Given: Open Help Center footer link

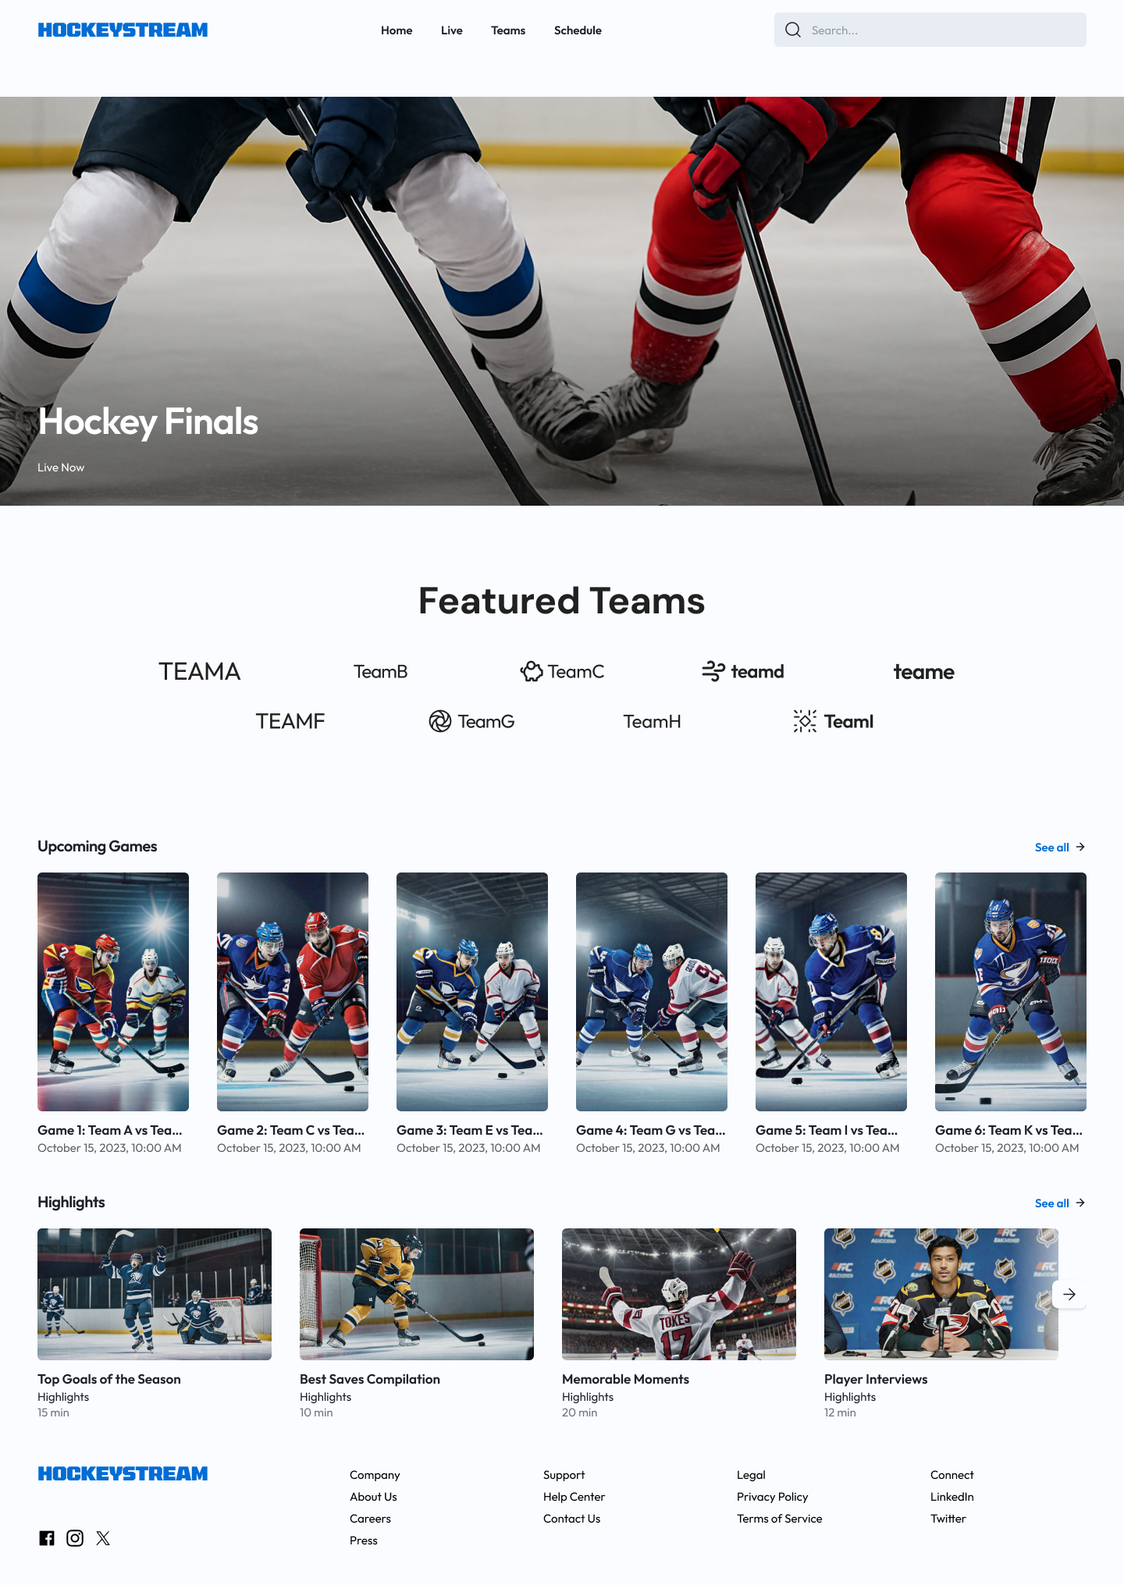Looking at the screenshot, I should (574, 1497).
